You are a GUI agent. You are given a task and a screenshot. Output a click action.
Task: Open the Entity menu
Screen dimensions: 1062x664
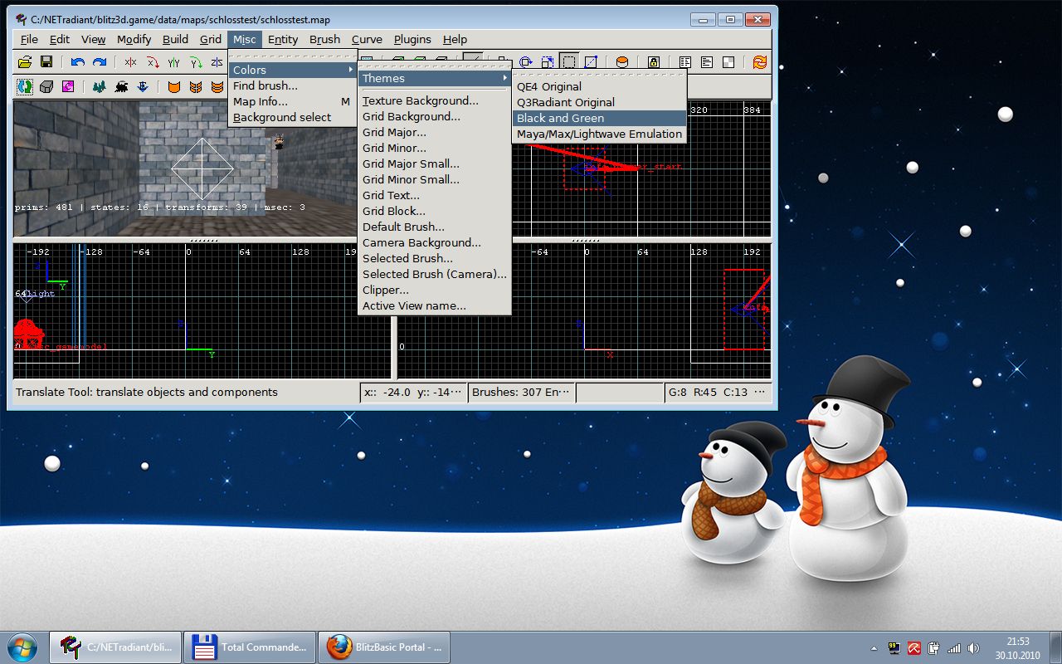[283, 39]
